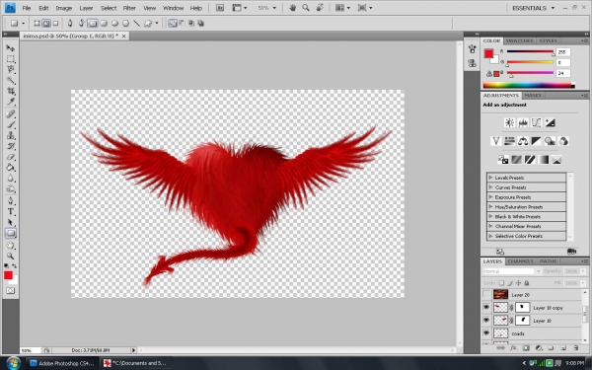Hide the Layer 30 copy layer
Image resolution: width=592 pixels, height=370 pixels.
486,308
